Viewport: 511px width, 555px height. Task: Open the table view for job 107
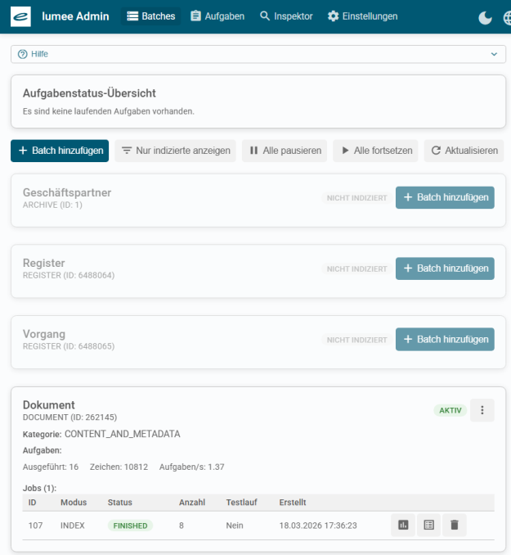click(x=428, y=526)
